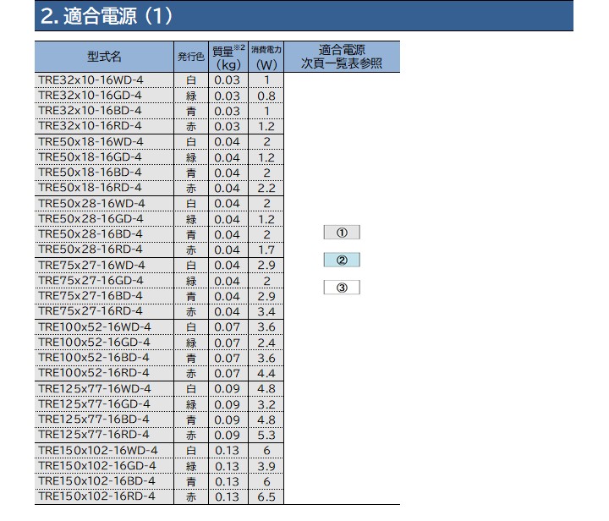Click the 適合電源 次頁一覧表参照 header
The image size is (609, 521).
[342, 57]
